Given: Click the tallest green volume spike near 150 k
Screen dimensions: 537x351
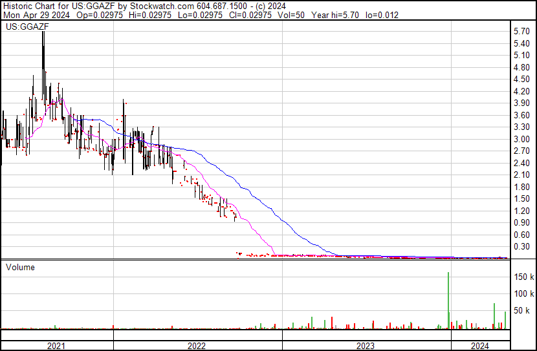Looking at the screenshot, I should (448, 301).
